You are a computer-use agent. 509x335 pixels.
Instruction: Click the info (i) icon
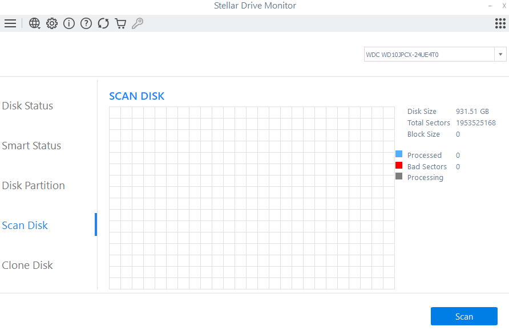[x=69, y=23]
